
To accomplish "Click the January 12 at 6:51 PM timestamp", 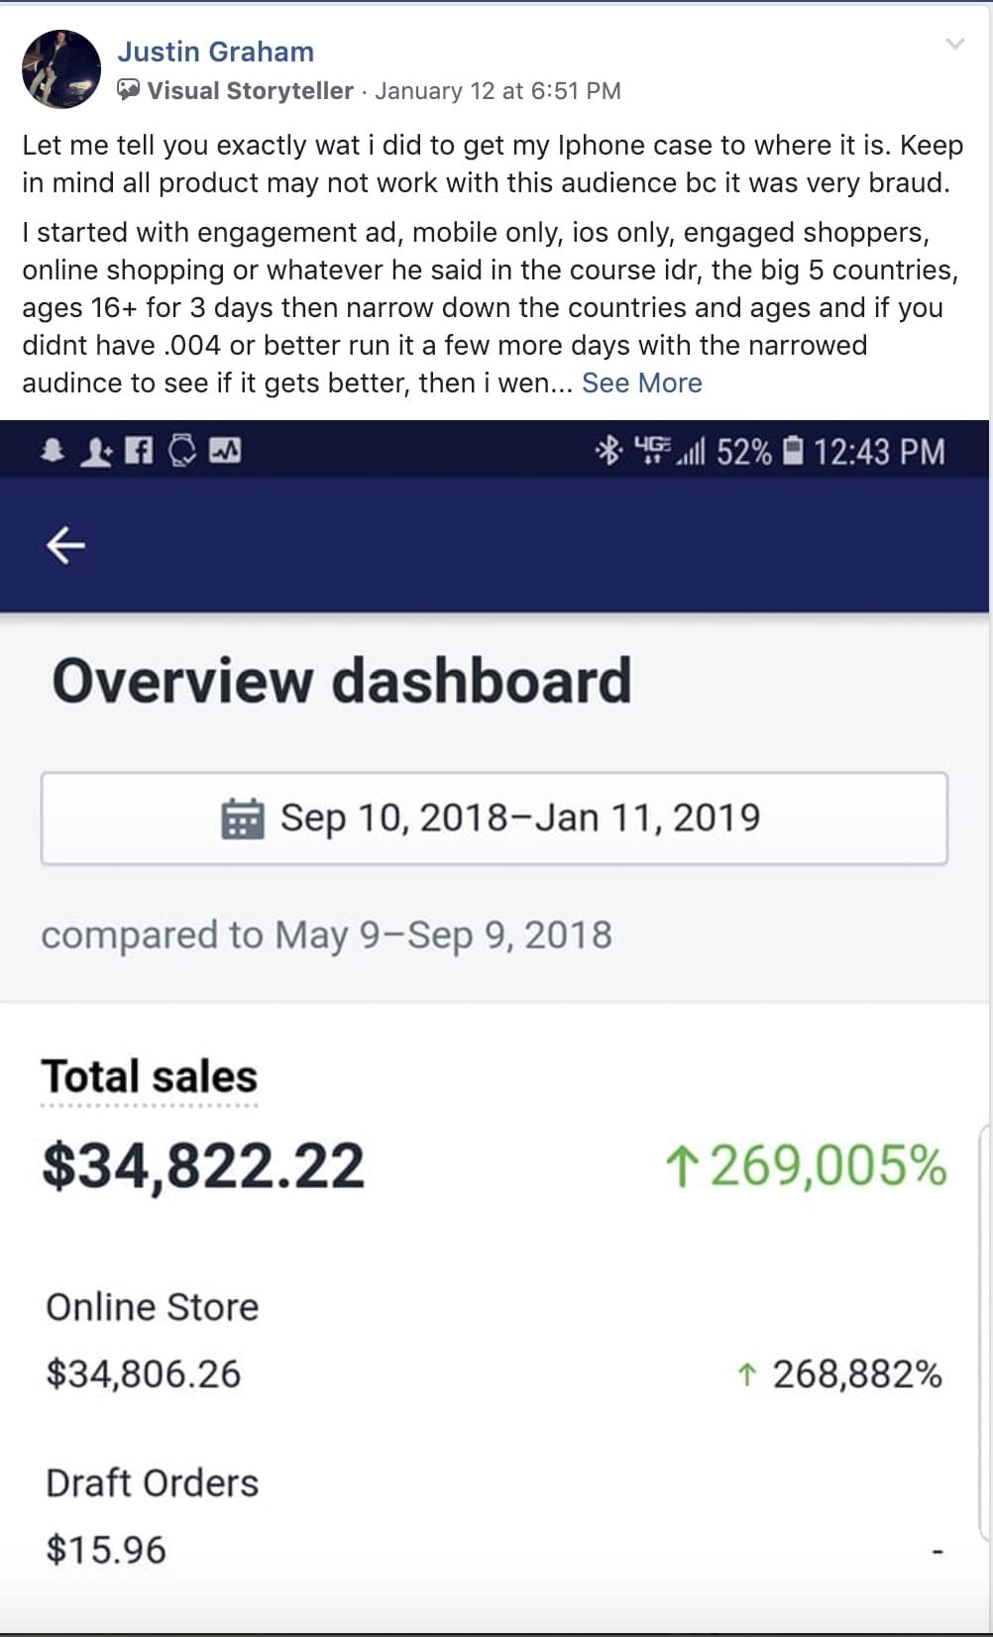I will 497,91.
